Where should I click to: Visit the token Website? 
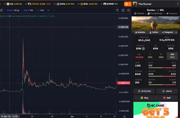[x=140, y=32]
